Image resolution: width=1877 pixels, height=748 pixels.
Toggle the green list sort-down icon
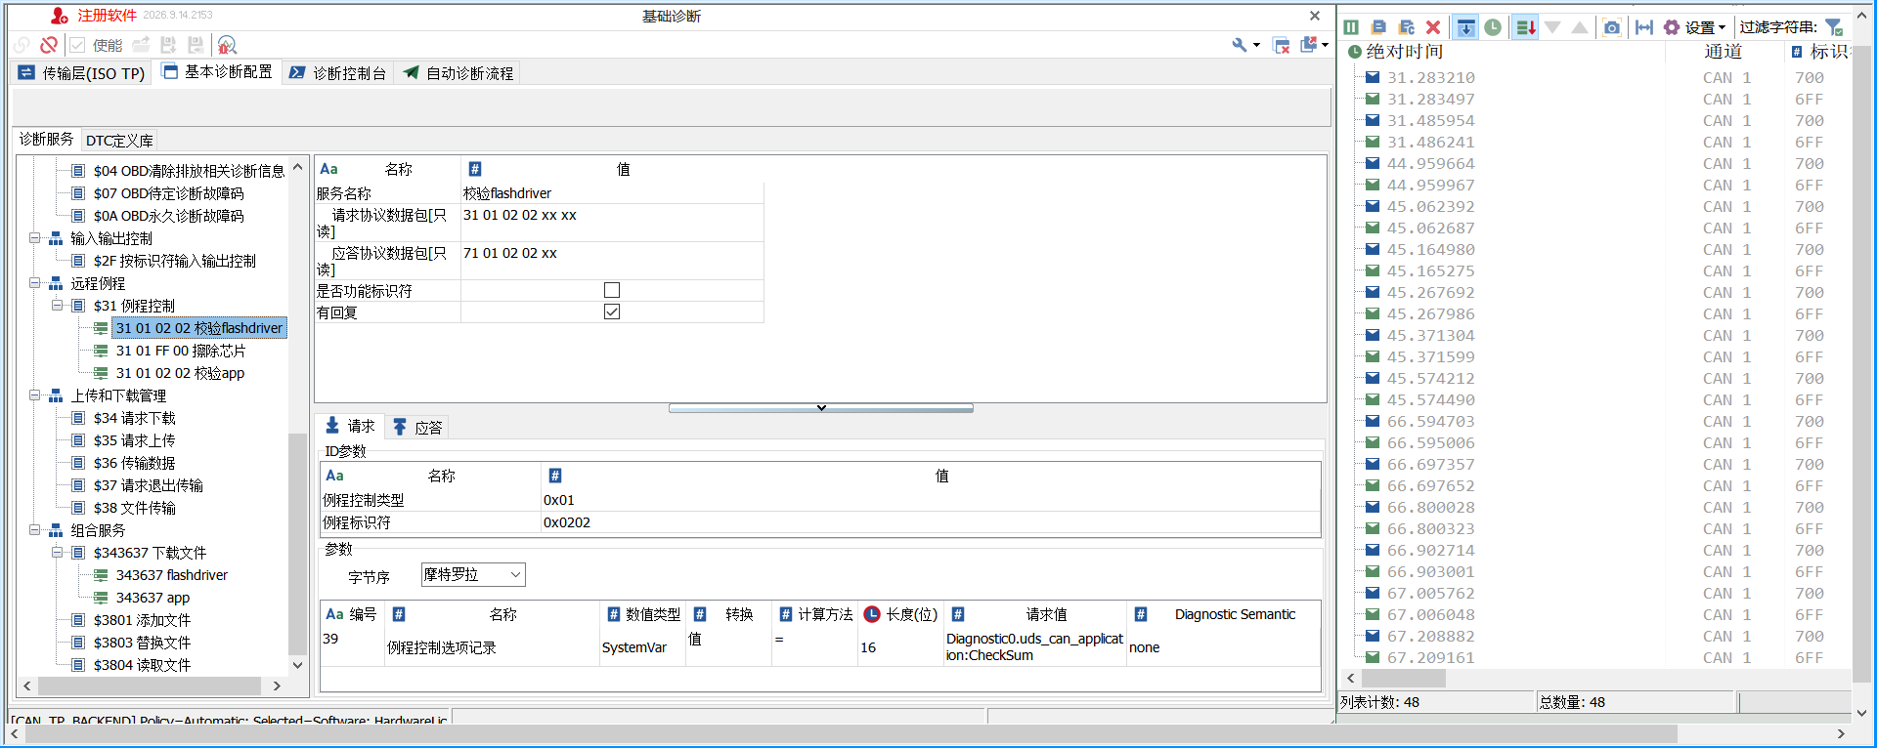(1525, 27)
